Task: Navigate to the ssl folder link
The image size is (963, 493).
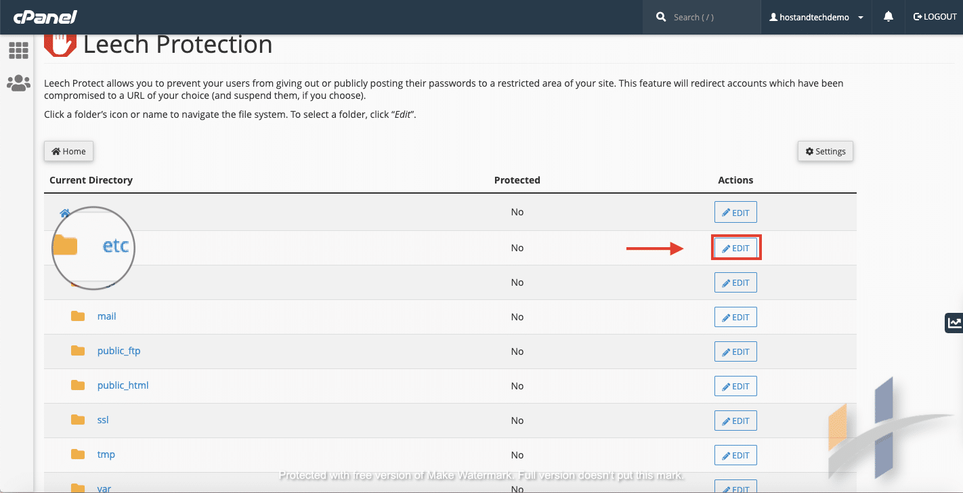Action: pyautogui.click(x=103, y=419)
